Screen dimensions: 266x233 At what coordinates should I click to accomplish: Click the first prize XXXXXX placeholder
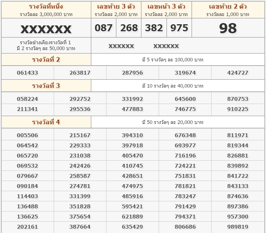(46, 29)
